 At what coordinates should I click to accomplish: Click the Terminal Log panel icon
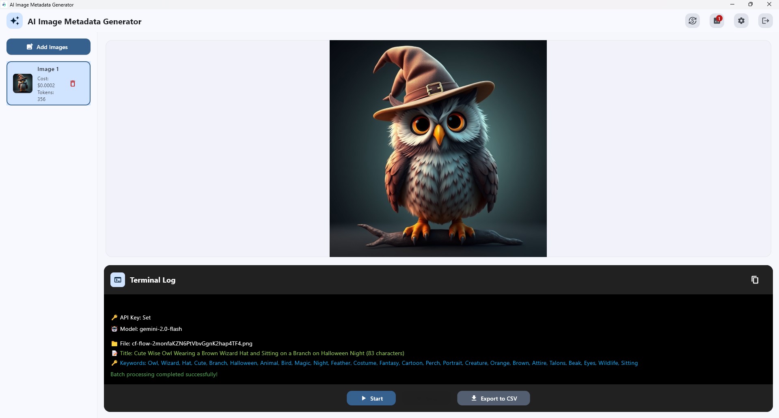[x=117, y=279]
